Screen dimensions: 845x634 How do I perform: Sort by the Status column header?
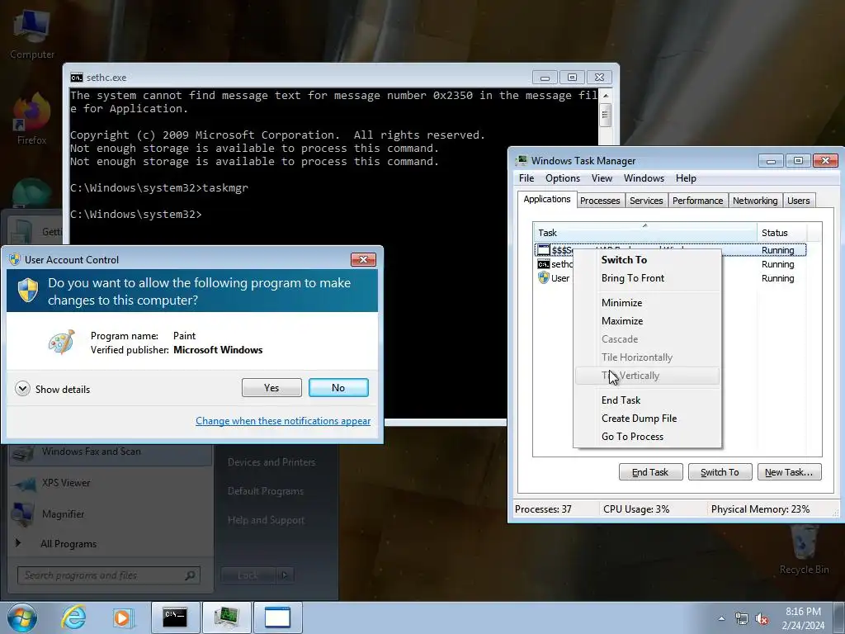(x=781, y=232)
